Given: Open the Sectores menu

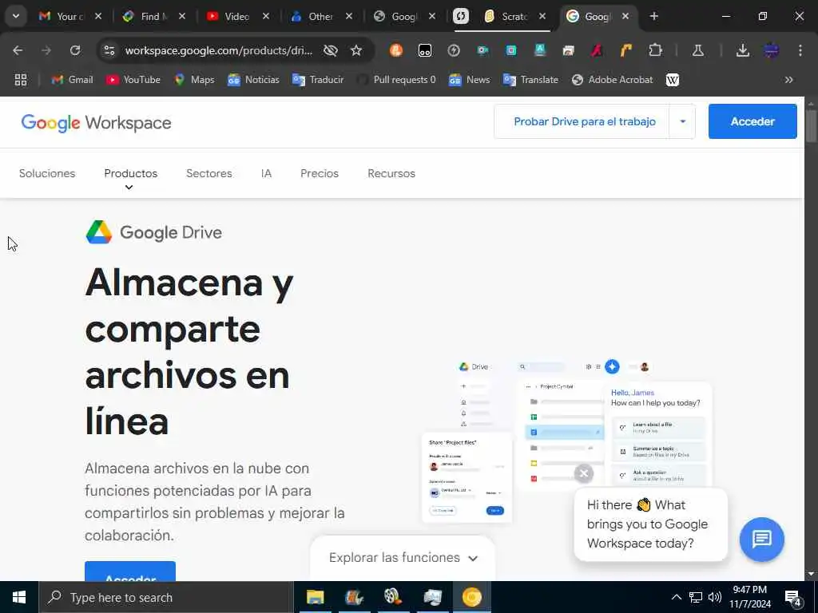Looking at the screenshot, I should click(208, 173).
